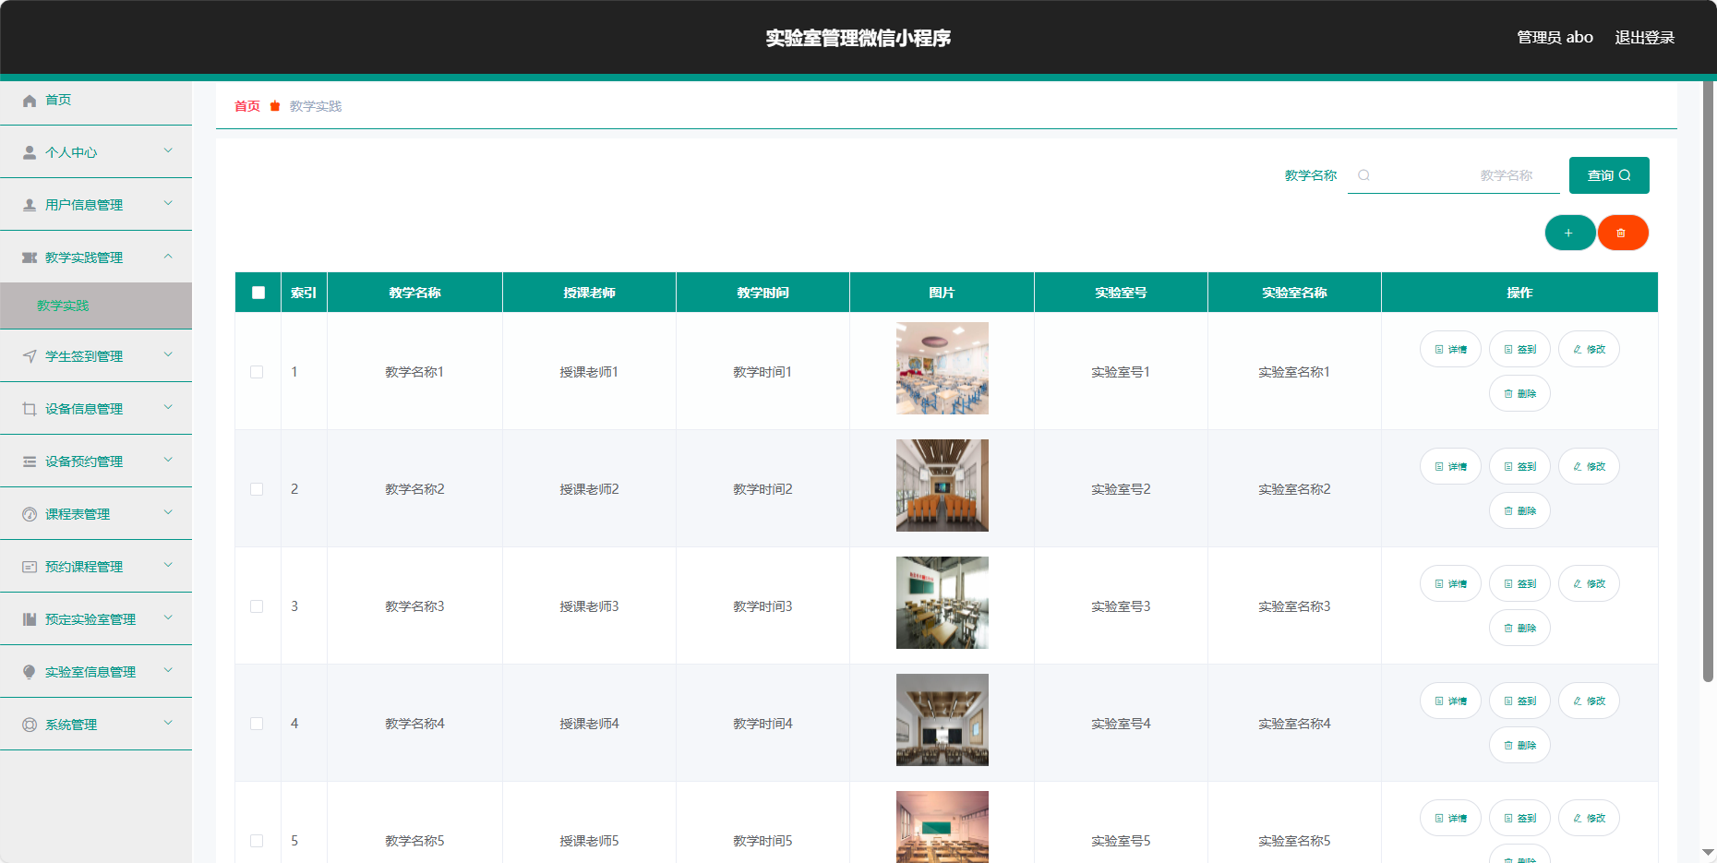Click 签到 for 教学名称1 row
The image size is (1717, 863).
tap(1519, 349)
